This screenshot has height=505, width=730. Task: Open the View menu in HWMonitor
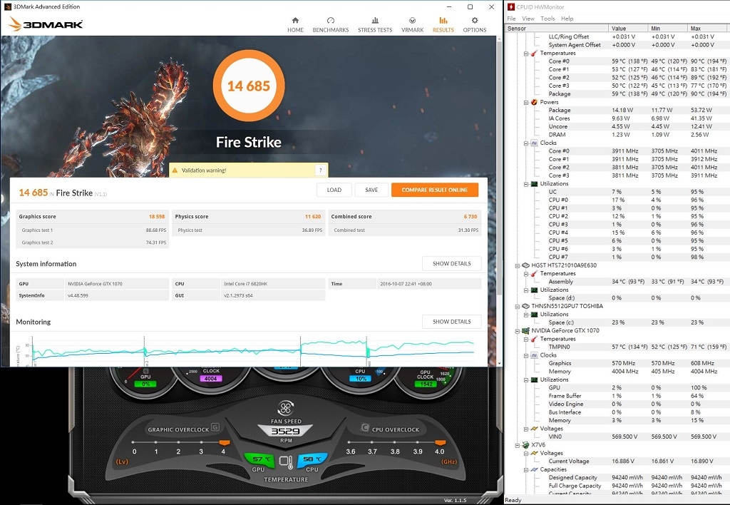pyautogui.click(x=528, y=19)
